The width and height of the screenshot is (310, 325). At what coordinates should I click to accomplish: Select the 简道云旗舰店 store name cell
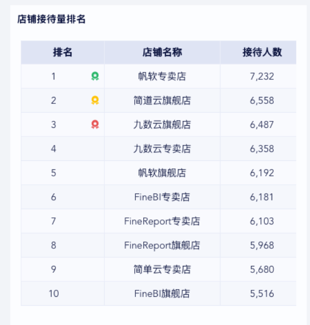pos(162,101)
